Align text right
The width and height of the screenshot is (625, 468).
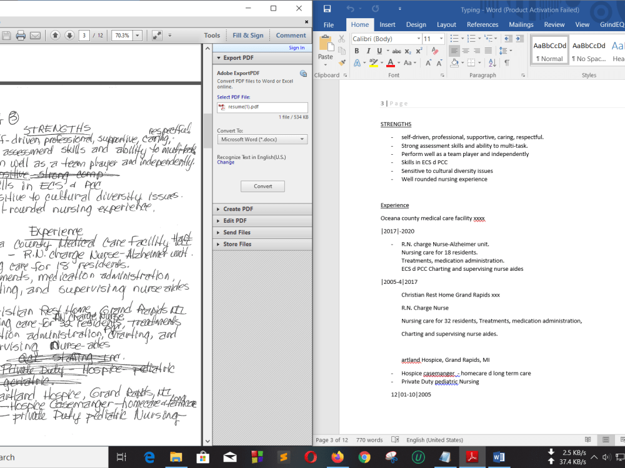[477, 51]
